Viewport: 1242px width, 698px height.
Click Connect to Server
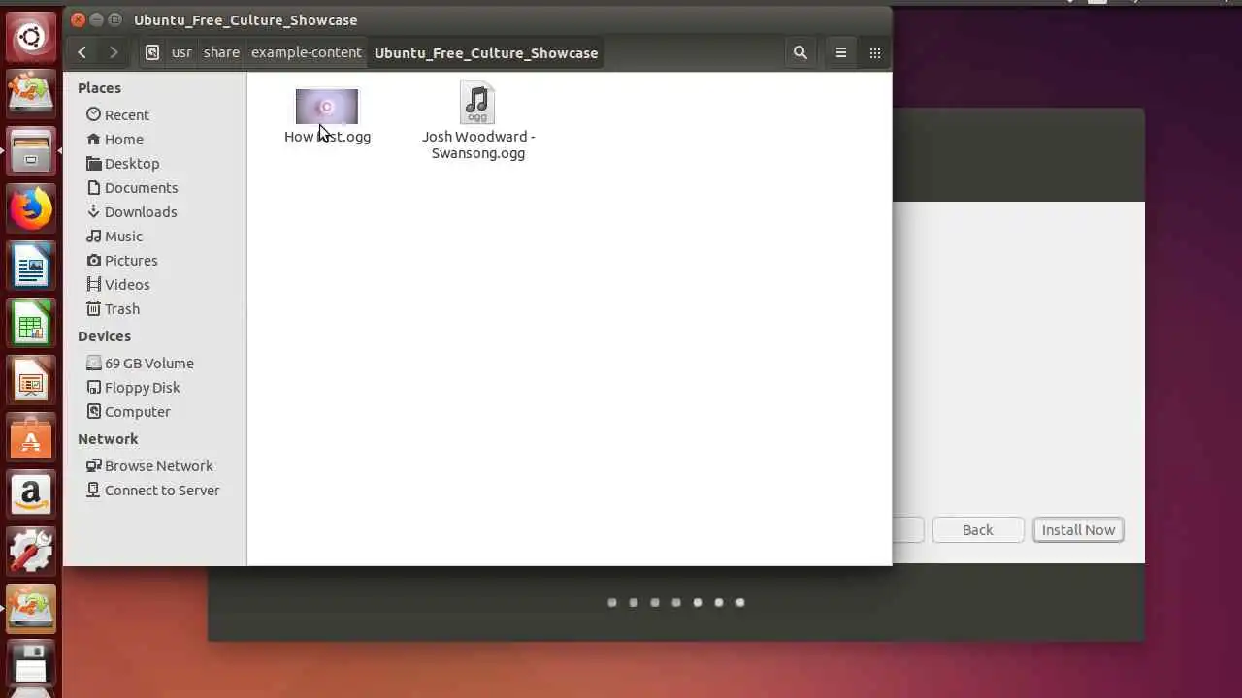point(155,490)
